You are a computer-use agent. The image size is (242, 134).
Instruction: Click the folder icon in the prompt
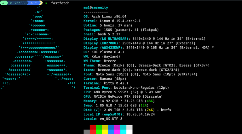pos(32,3)
